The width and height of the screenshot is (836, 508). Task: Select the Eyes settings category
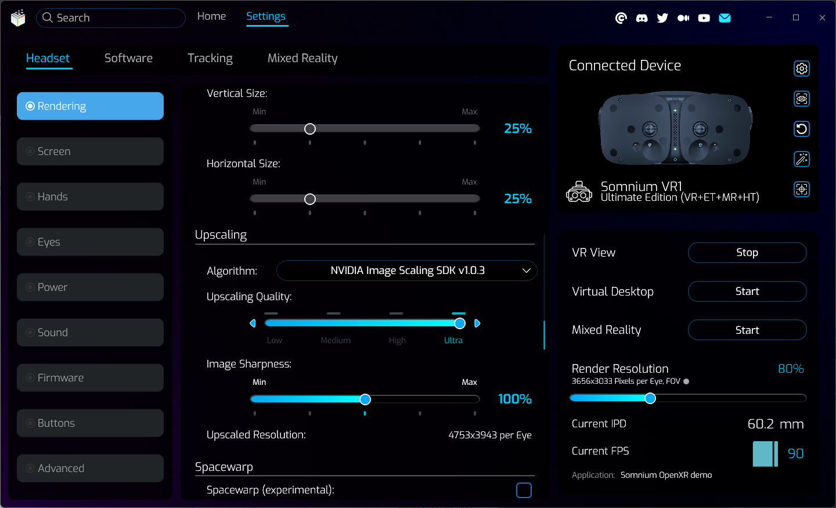point(90,242)
